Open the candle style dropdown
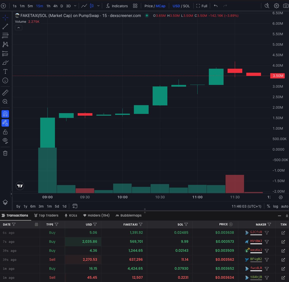The width and height of the screenshot is (289, 282). [98, 6]
